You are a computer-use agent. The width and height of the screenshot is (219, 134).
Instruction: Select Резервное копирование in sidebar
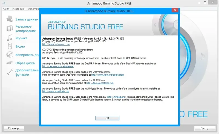click(25, 29)
